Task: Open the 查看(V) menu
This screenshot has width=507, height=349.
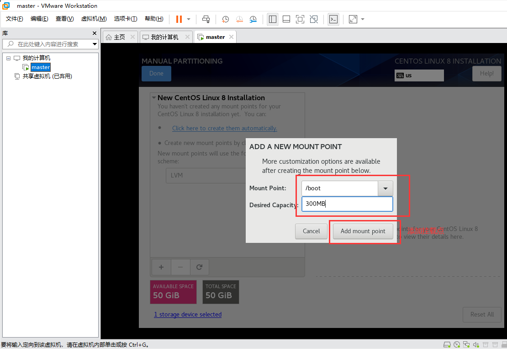Action: 65,19
